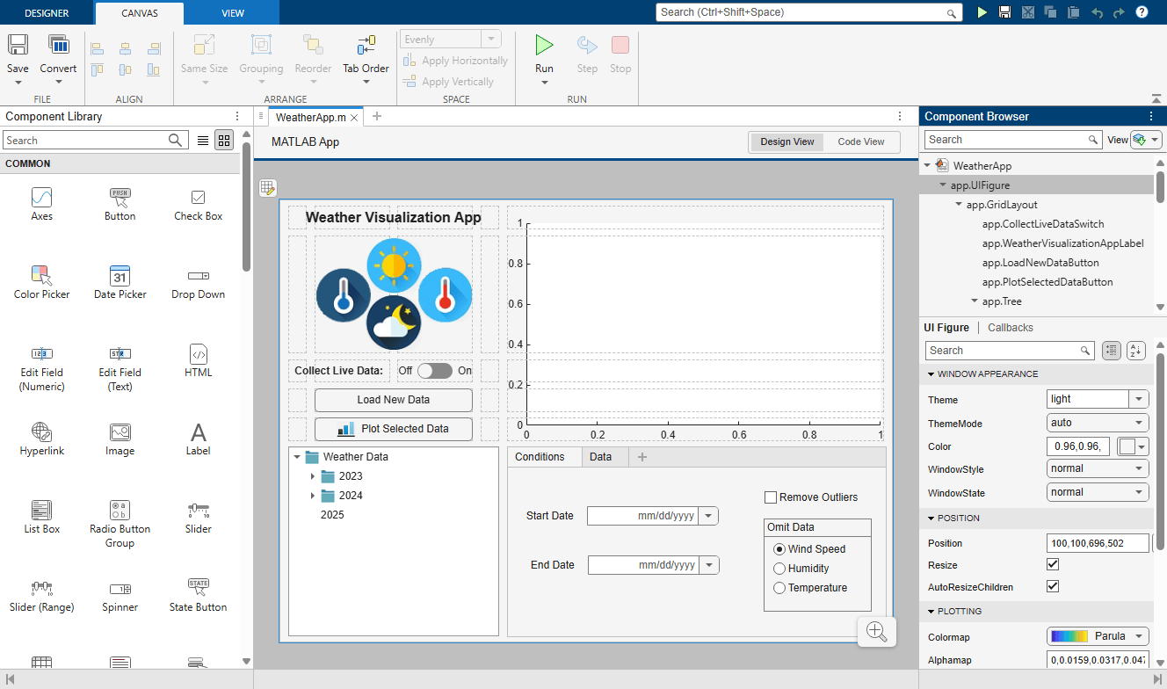This screenshot has height=689, width=1167.
Task: Toggle the Collect Live Data switch
Action: [435, 371]
